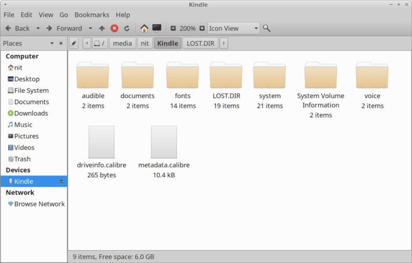Go to LOST.DIR in the path bar
Image resolution: width=412 pixels, height=263 pixels.
[x=201, y=43]
